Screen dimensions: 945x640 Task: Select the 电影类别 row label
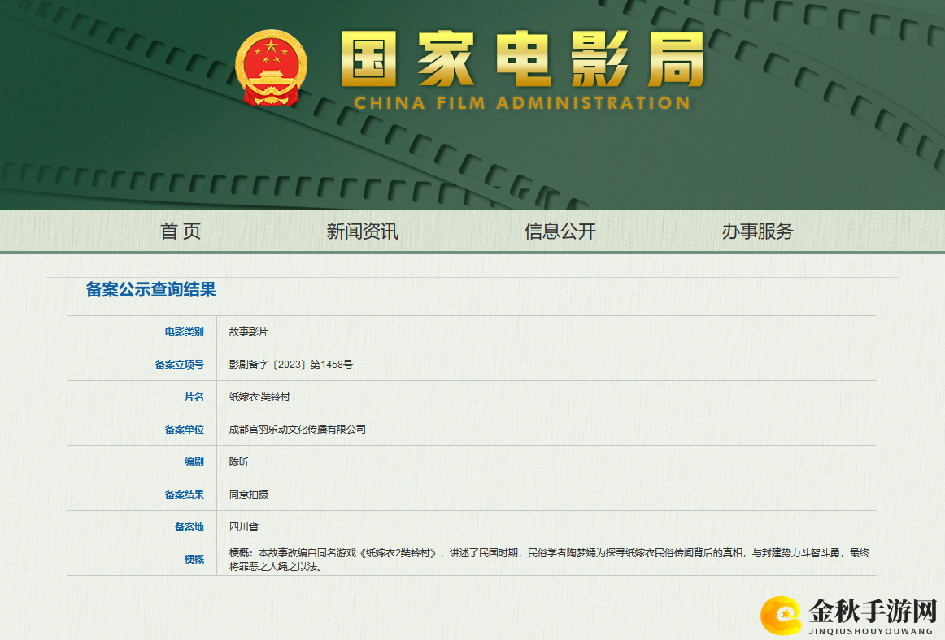185,331
